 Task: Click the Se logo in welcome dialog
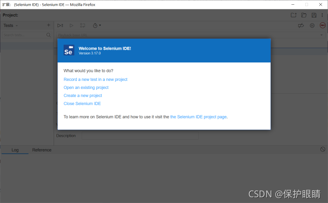(x=69, y=50)
